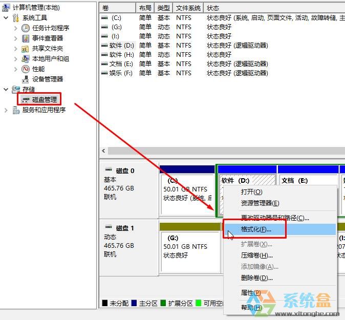The image size is (345, 320).
Task: Expand the 性能 node
Action: coord(16,69)
